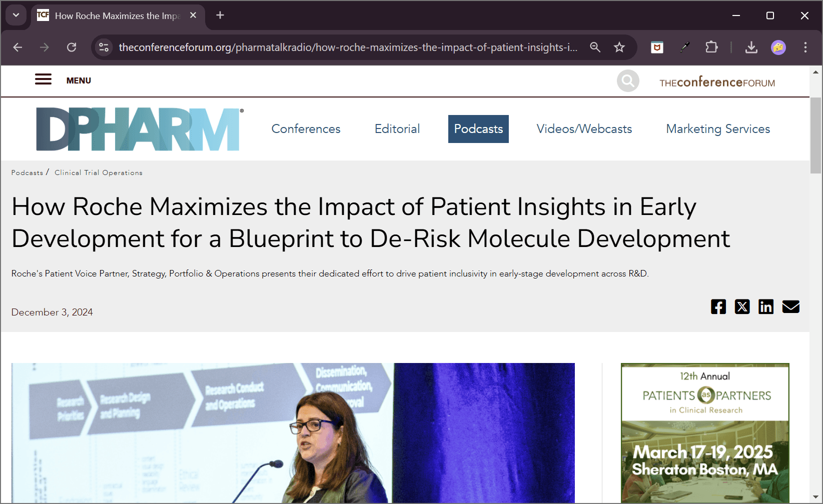Image resolution: width=823 pixels, height=504 pixels.
Task: Bookmark this page with star icon
Action: [619, 47]
